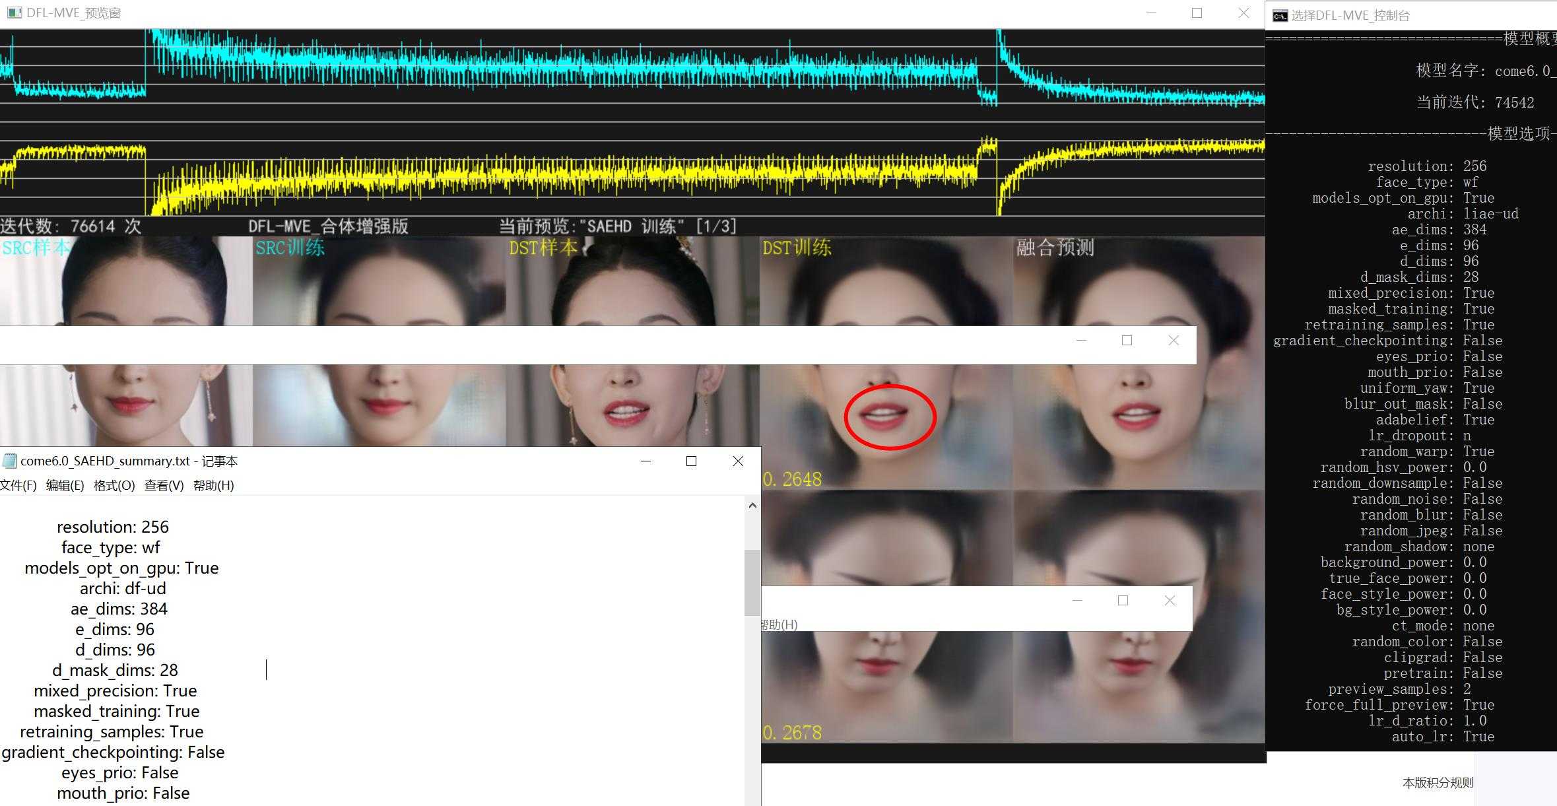The width and height of the screenshot is (1557, 806).
Task: Click 'ae_dims: 384' line in Notepad
Action: point(119,609)
